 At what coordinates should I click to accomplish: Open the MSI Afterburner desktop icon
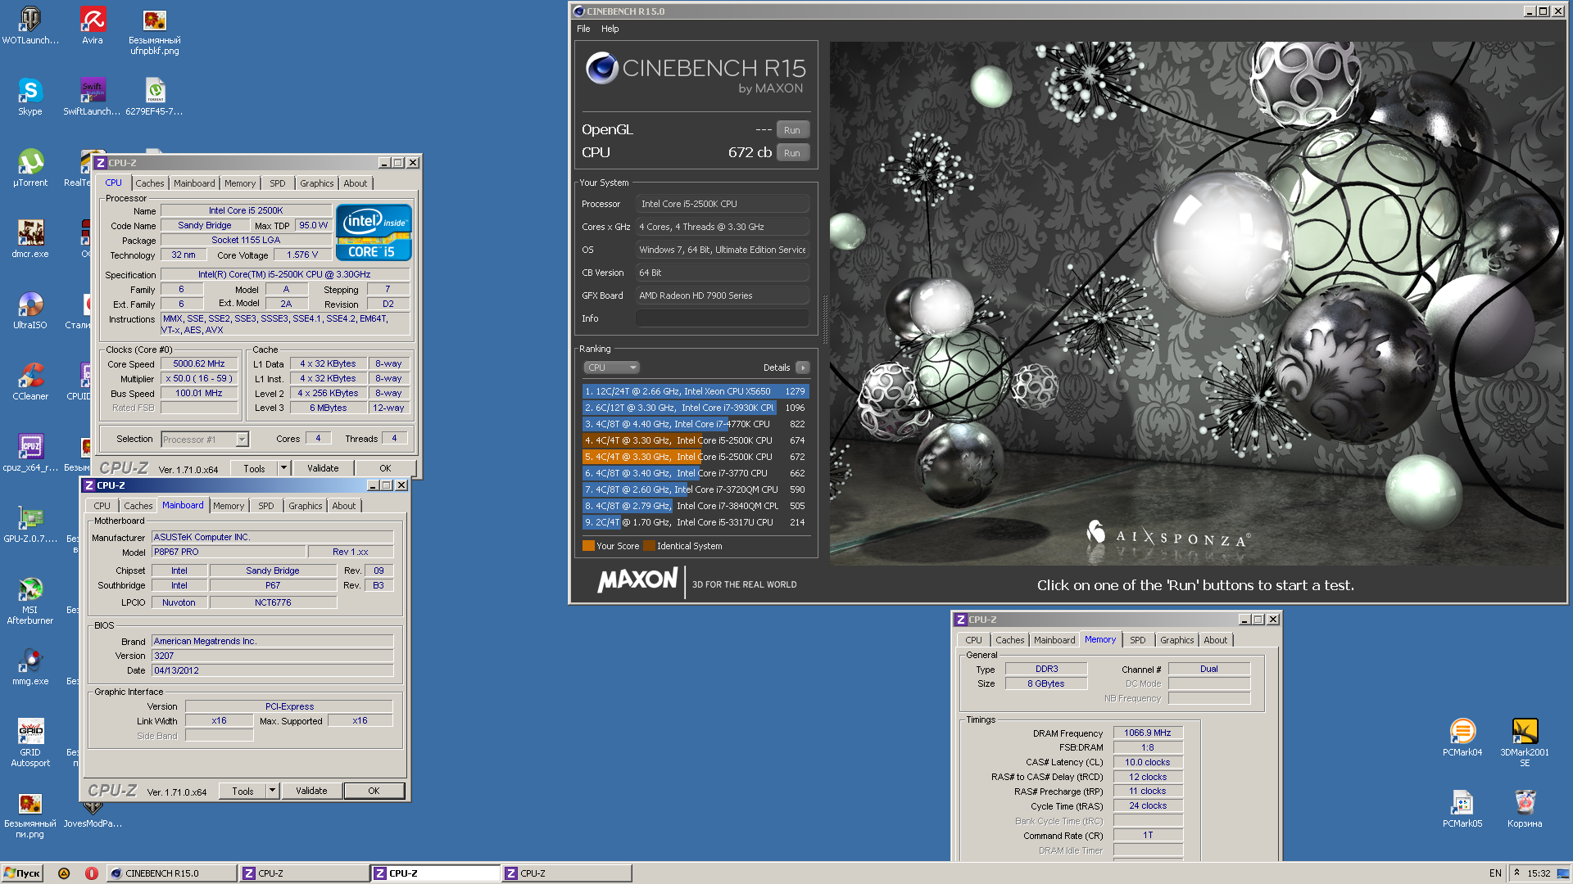tap(30, 600)
